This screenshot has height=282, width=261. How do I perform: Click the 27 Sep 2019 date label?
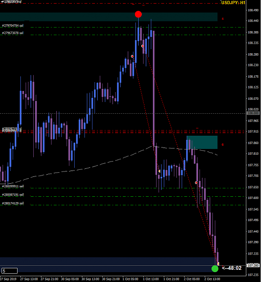pyautogui.click(x=8, y=279)
